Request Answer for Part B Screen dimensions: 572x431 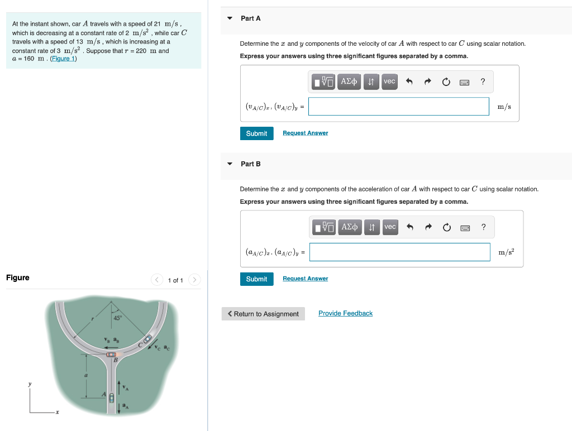tap(306, 279)
